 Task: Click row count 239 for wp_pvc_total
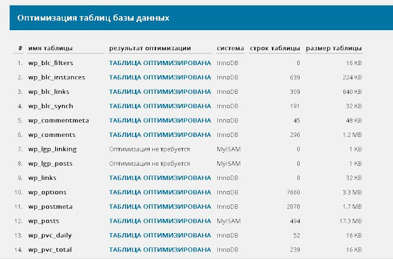click(295, 250)
